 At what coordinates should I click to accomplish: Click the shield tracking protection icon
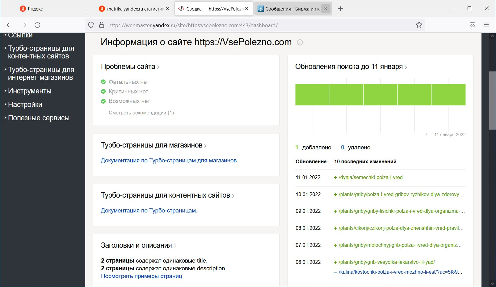pos(91,25)
